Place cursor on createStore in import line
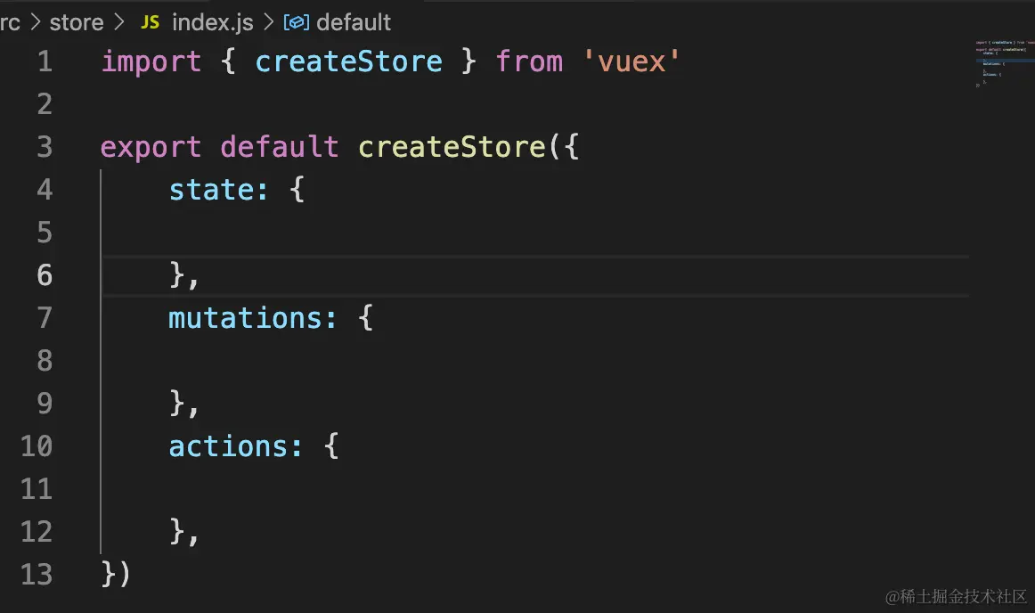 coord(348,61)
